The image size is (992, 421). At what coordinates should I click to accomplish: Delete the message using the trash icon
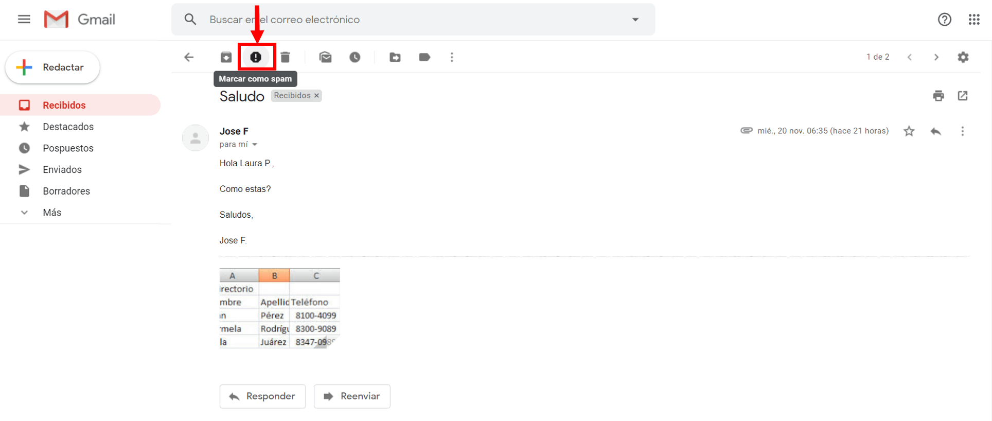point(285,57)
